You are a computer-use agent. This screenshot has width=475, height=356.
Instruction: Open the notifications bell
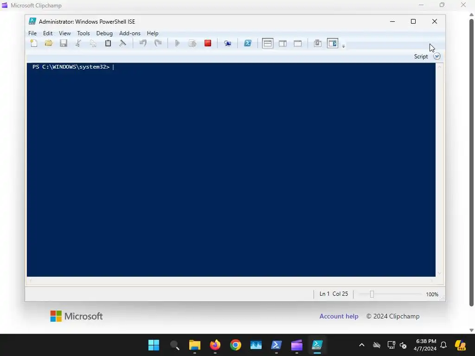coord(443,345)
